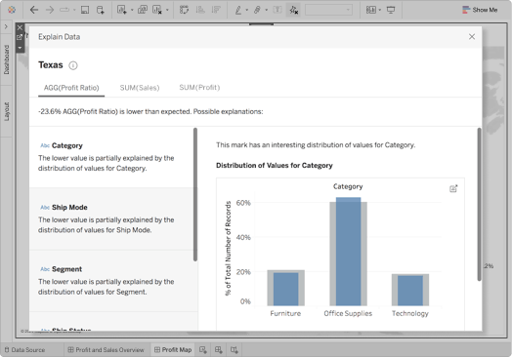Toggle the Fix axes pin icon
This screenshot has height=357, width=512.
tap(293, 10)
